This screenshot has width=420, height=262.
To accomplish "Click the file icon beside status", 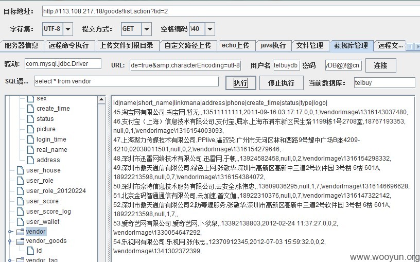I will pyautogui.click(x=31, y=119).
